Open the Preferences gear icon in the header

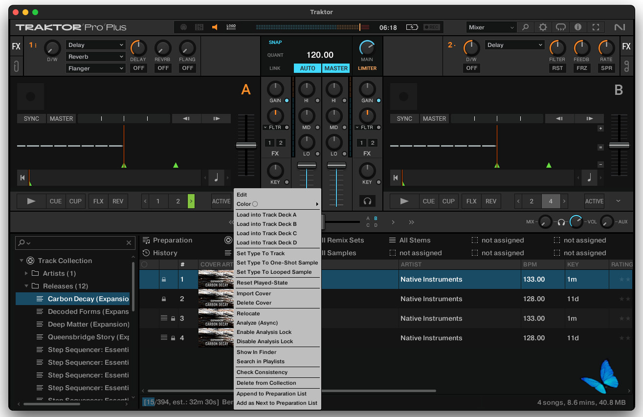coord(543,27)
